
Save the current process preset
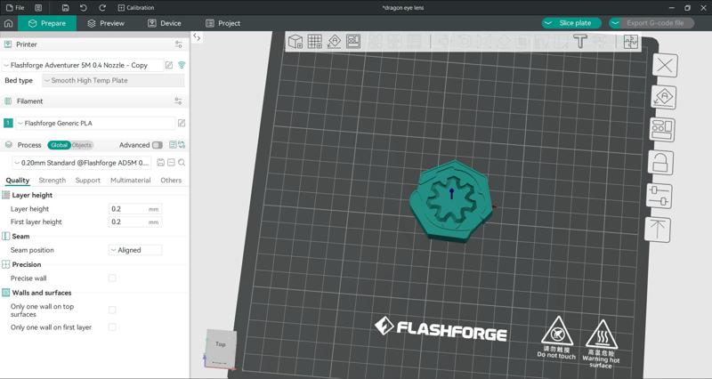click(x=161, y=163)
